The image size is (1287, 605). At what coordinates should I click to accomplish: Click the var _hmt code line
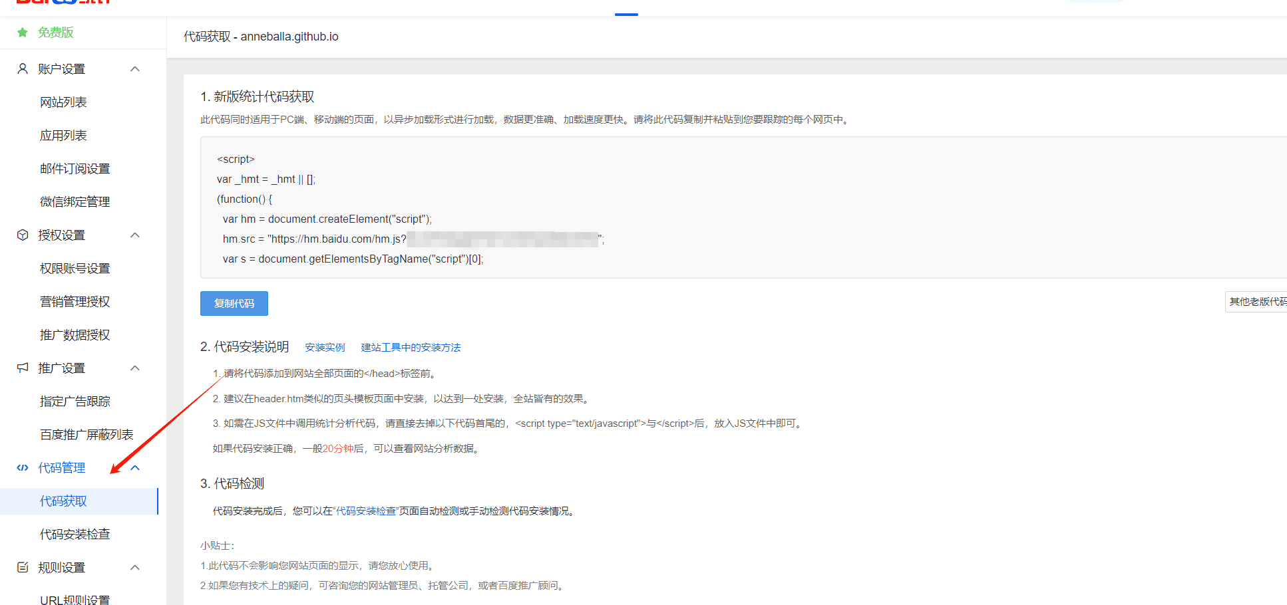tap(266, 179)
